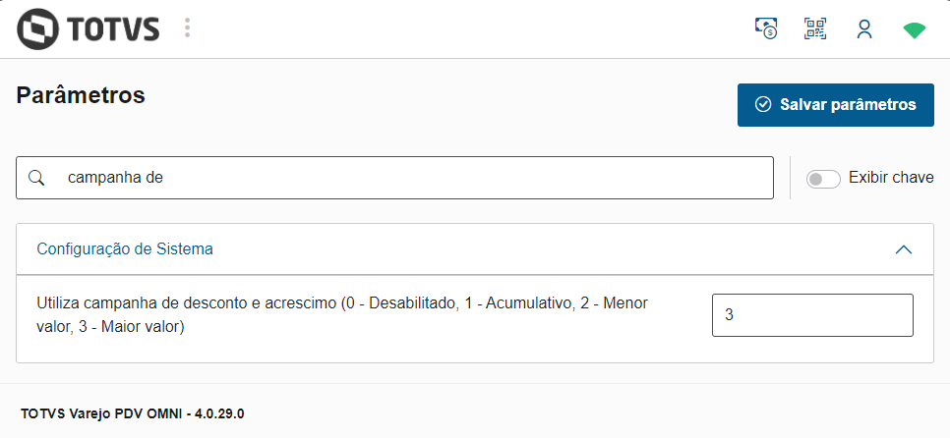Open the three-dot vertical menu
Screen dimensions: 950x438
tap(187, 28)
